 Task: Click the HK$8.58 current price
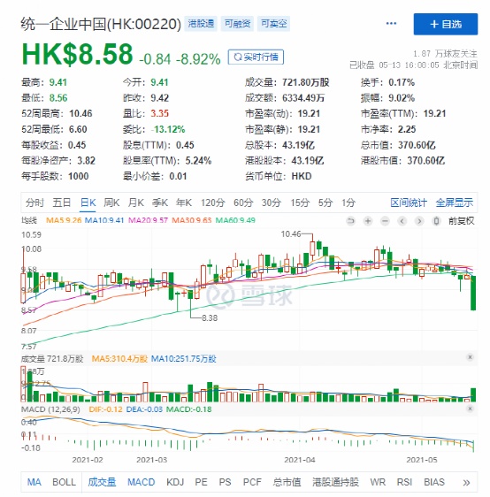coord(77,54)
